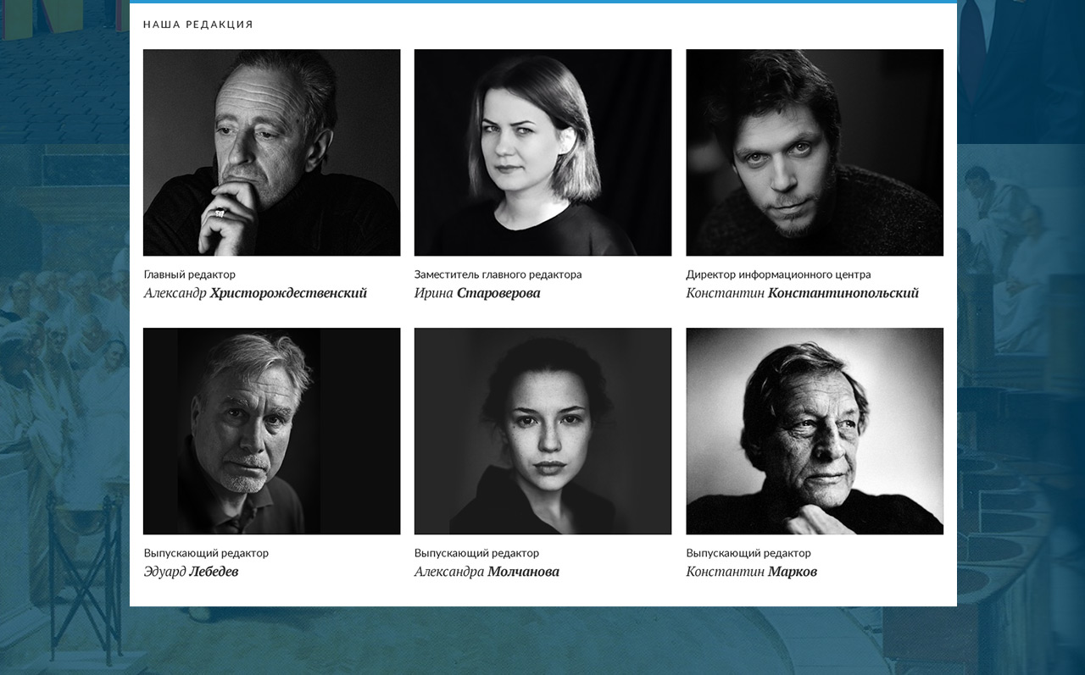Viewport: 1085px width, 675px height.
Task: Select the portrait of Константин Константинопольский
Action: coord(814,152)
